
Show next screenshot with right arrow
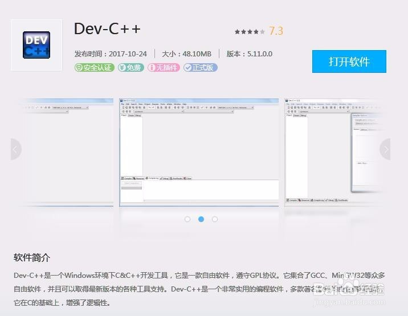tap(385, 149)
